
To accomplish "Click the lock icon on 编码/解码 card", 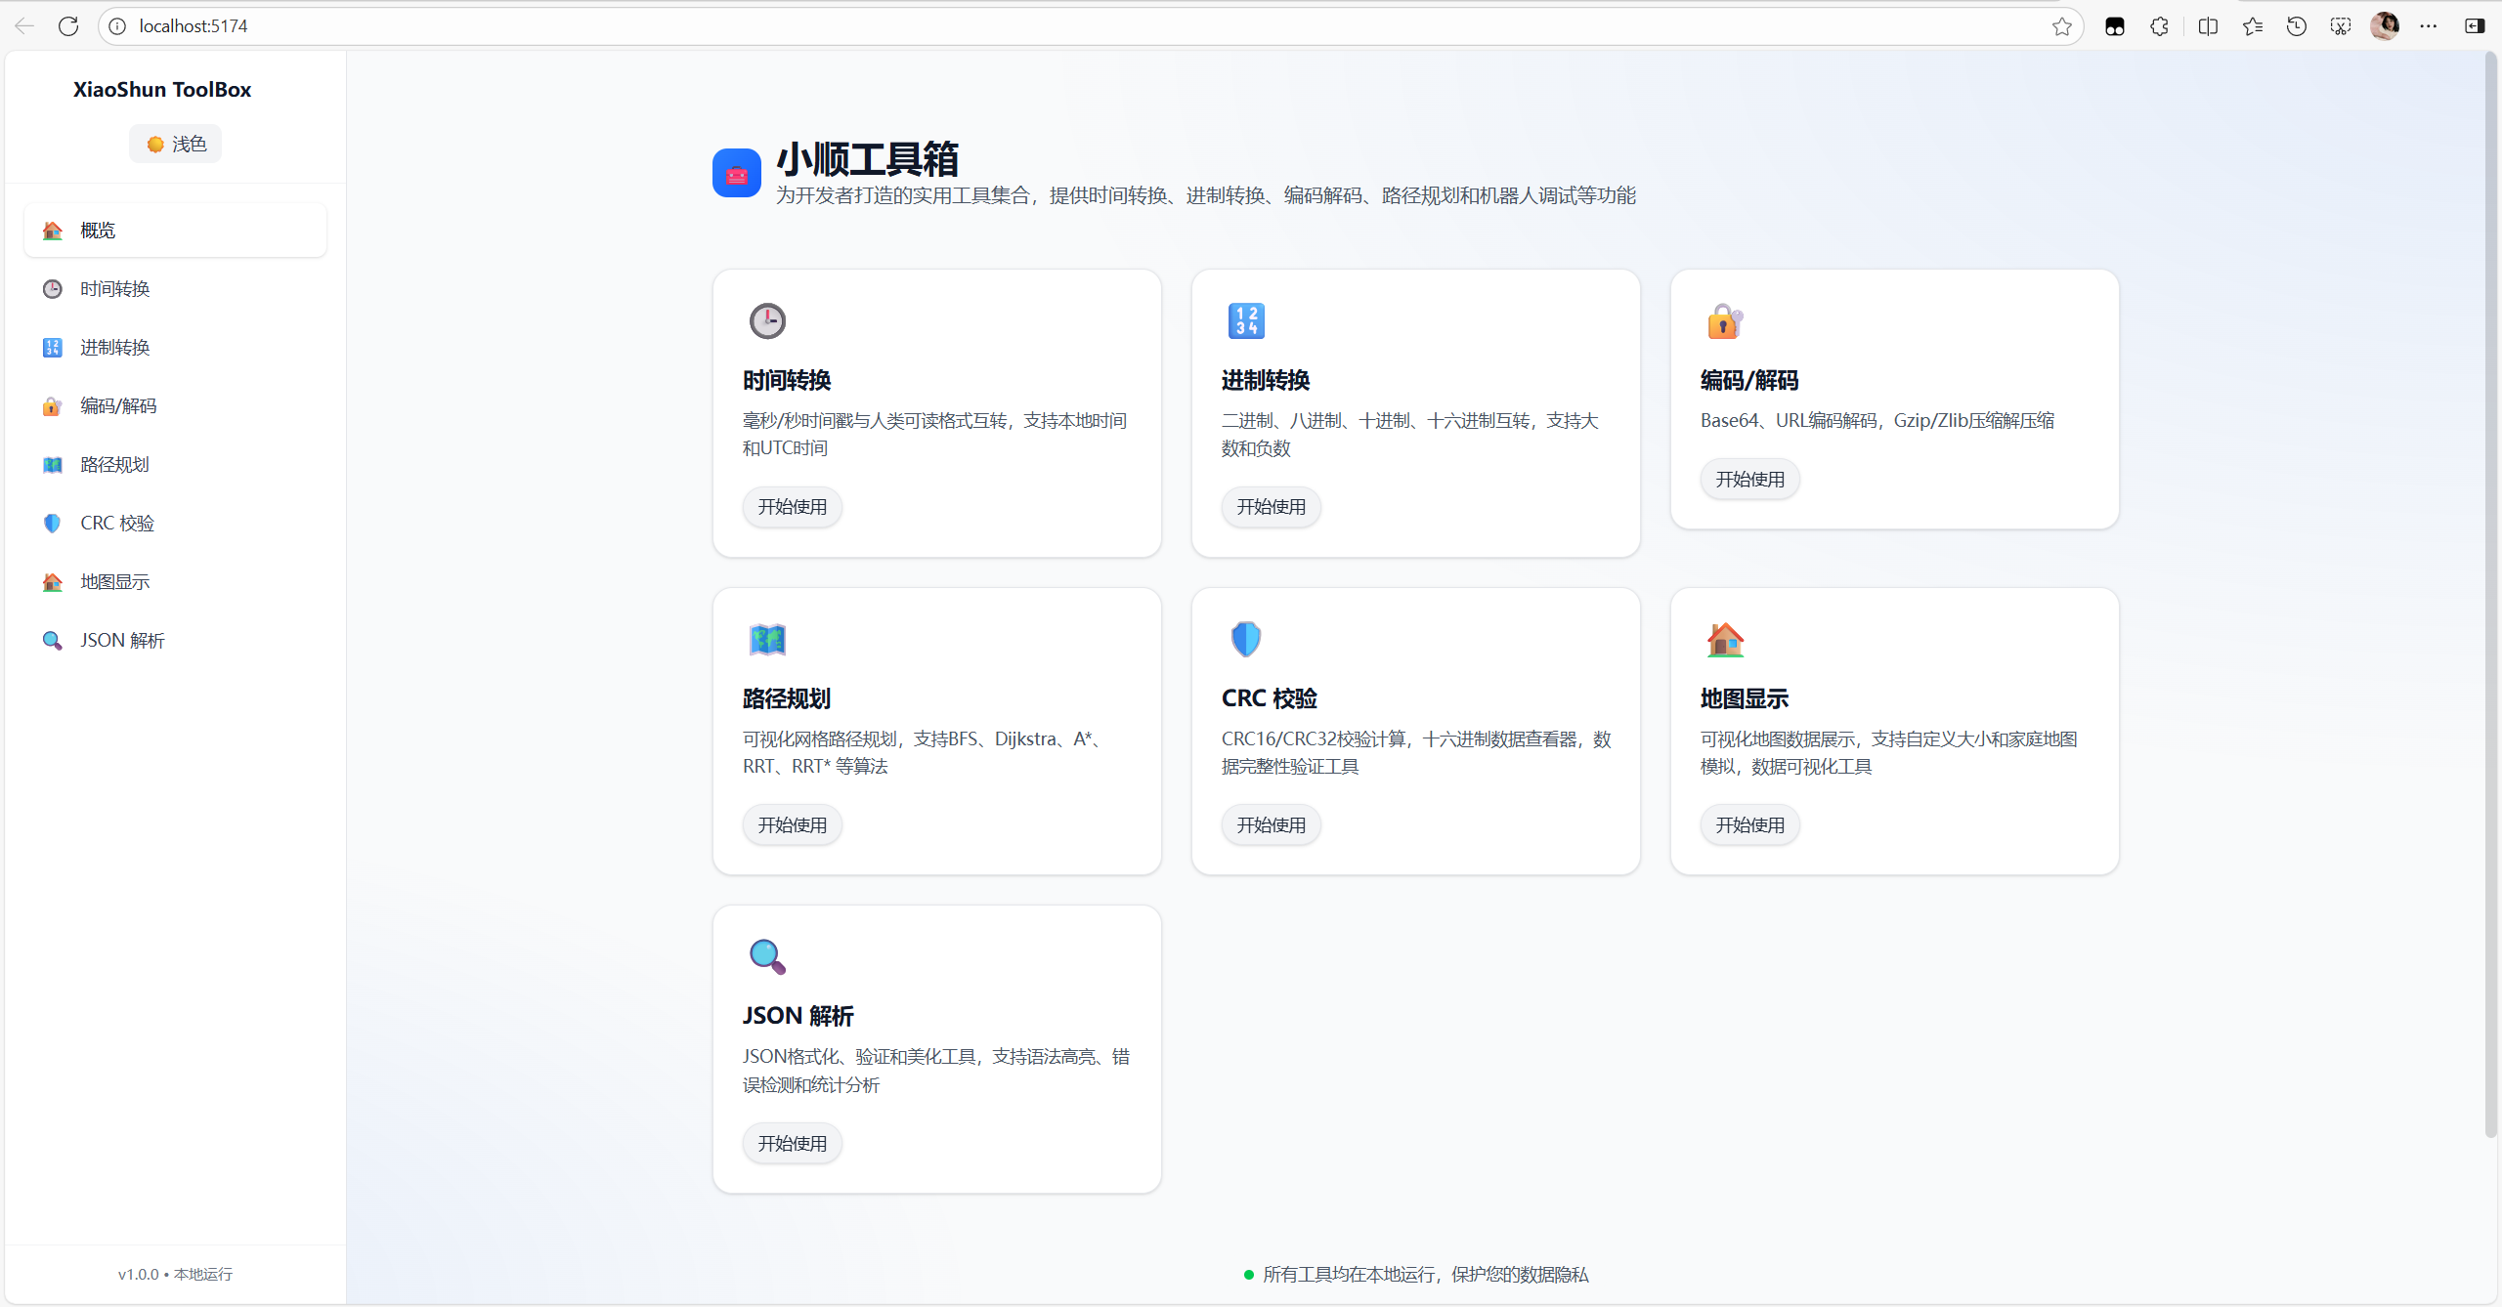I will tap(1725, 320).
